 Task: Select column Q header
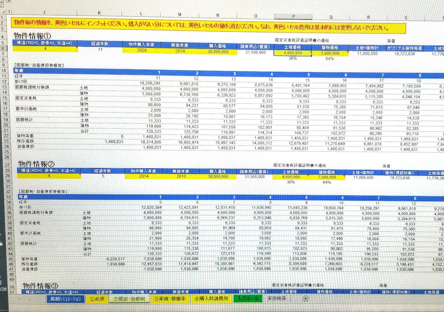[331, 17]
